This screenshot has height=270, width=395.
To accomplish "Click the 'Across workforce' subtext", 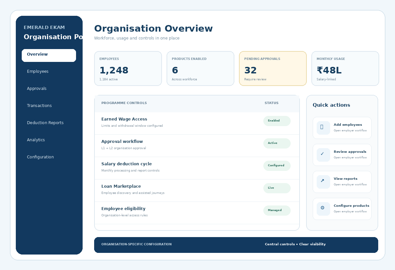I will click(184, 79).
